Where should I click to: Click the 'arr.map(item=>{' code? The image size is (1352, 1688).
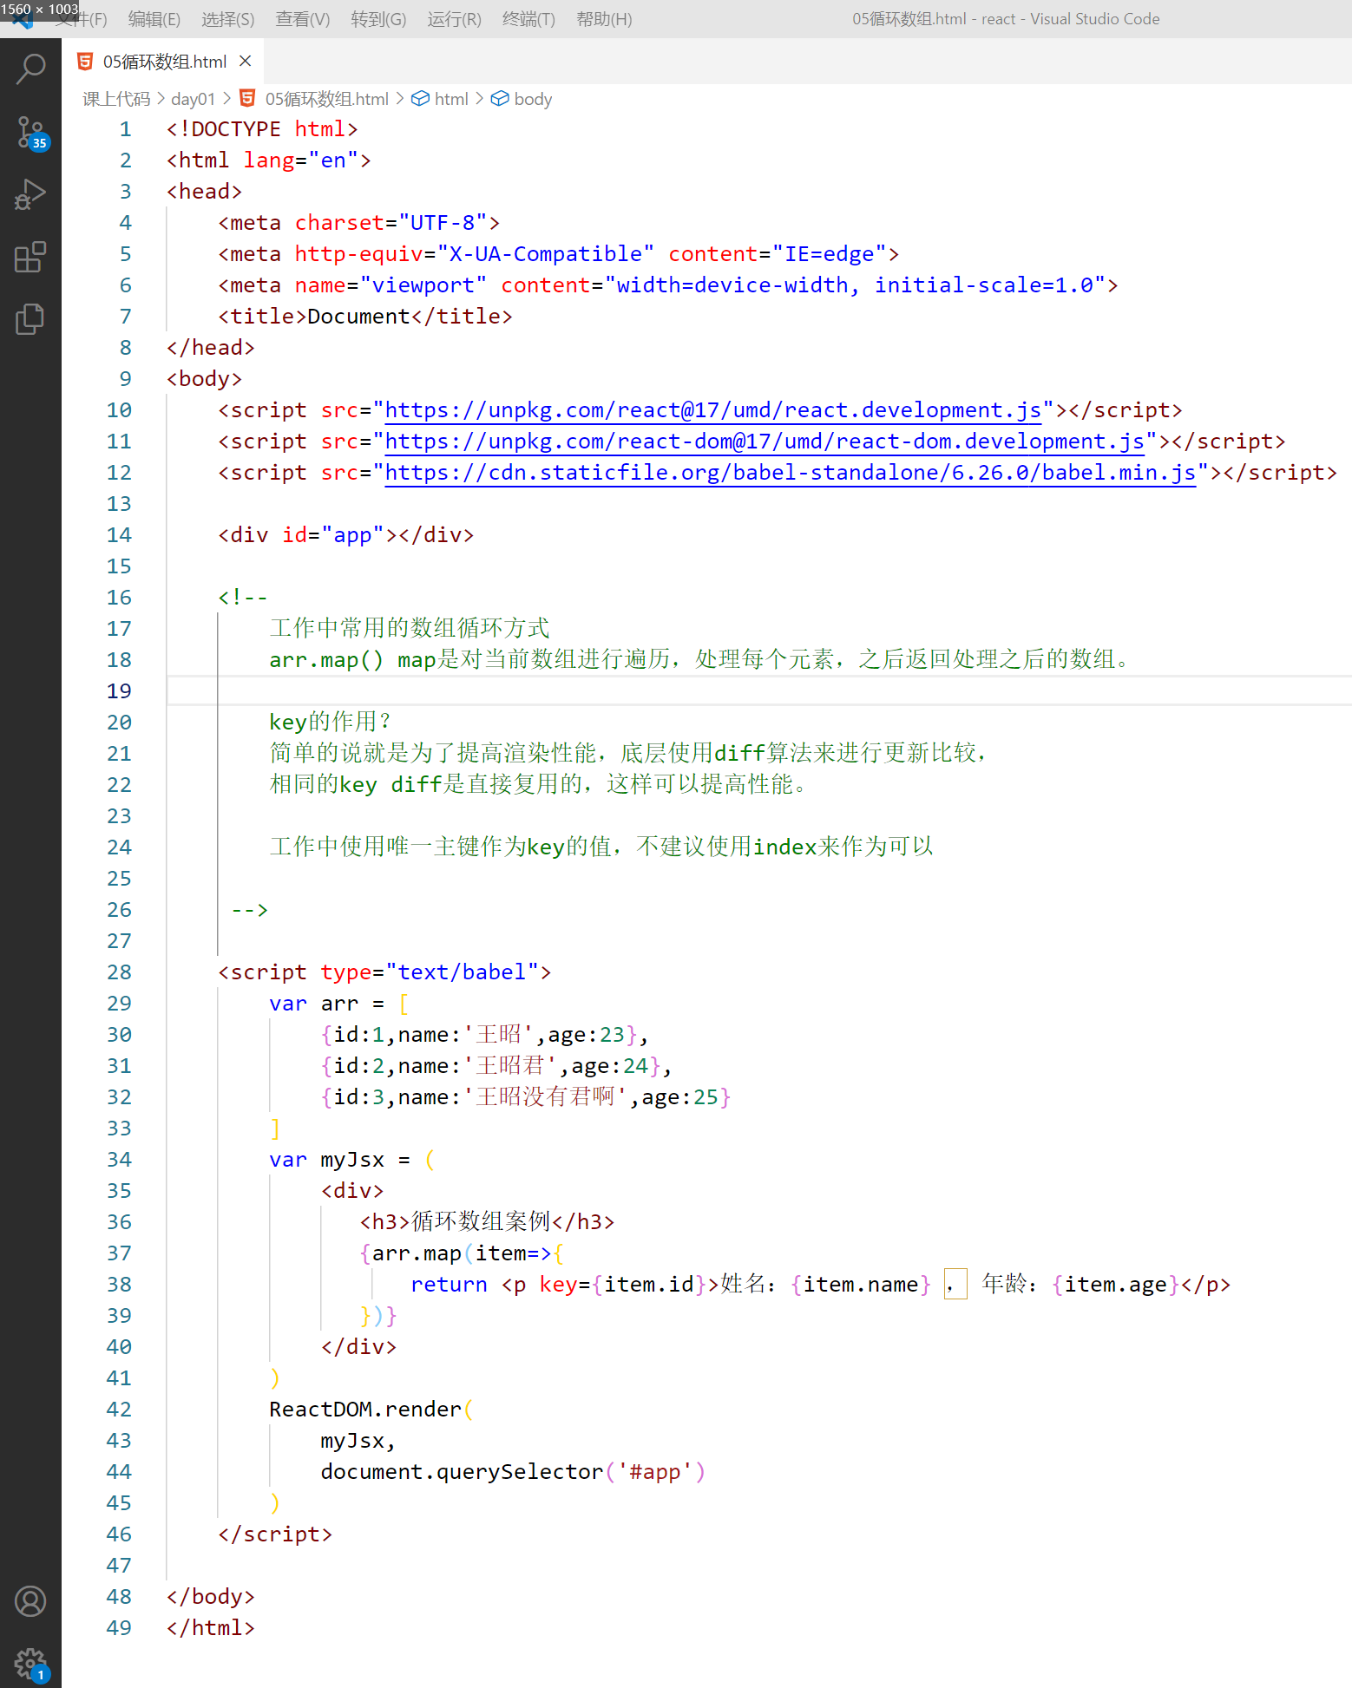[x=462, y=1253]
